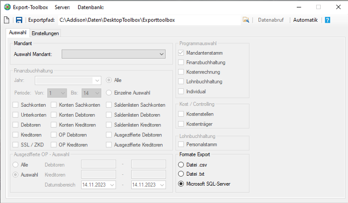Image resolution: width=348 pixels, height=203 pixels.
Task: Browse export folder with folder search icon
Action: [246, 20]
